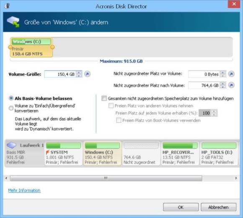Click the 'Nicht zugeordneter Platz nach Volume' field
The width and height of the screenshot is (243, 218).
[204, 85]
